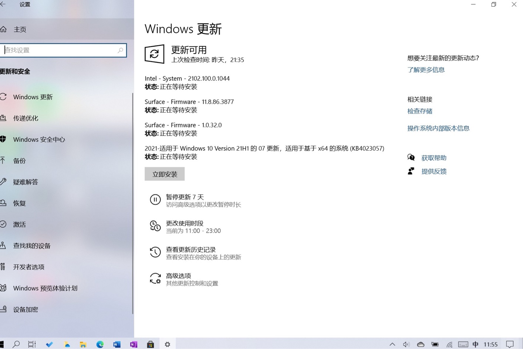Image resolution: width=523 pixels, height=349 pixels.
Task: Click the update refresh status icon
Action: [x=154, y=54]
